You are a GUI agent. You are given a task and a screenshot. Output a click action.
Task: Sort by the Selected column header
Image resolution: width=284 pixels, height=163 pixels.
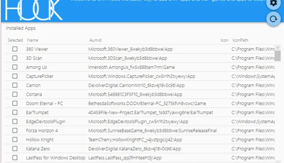pos(15,40)
